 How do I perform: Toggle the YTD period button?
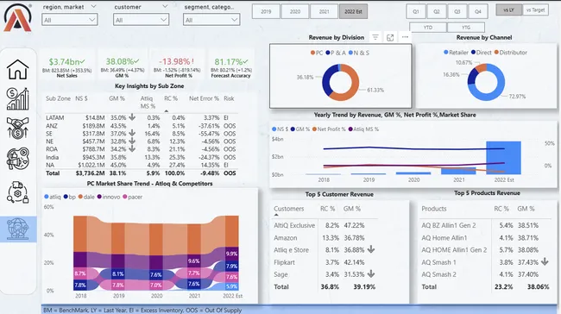(428, 28)
